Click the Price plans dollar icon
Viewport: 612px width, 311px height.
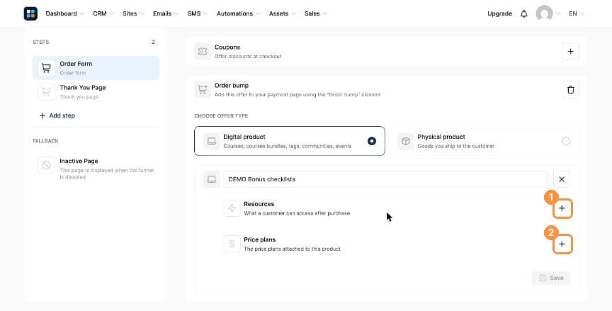click(x=232, y=244)
